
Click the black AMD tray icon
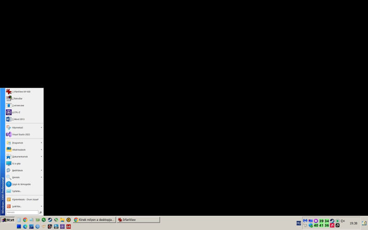(338, 225)
